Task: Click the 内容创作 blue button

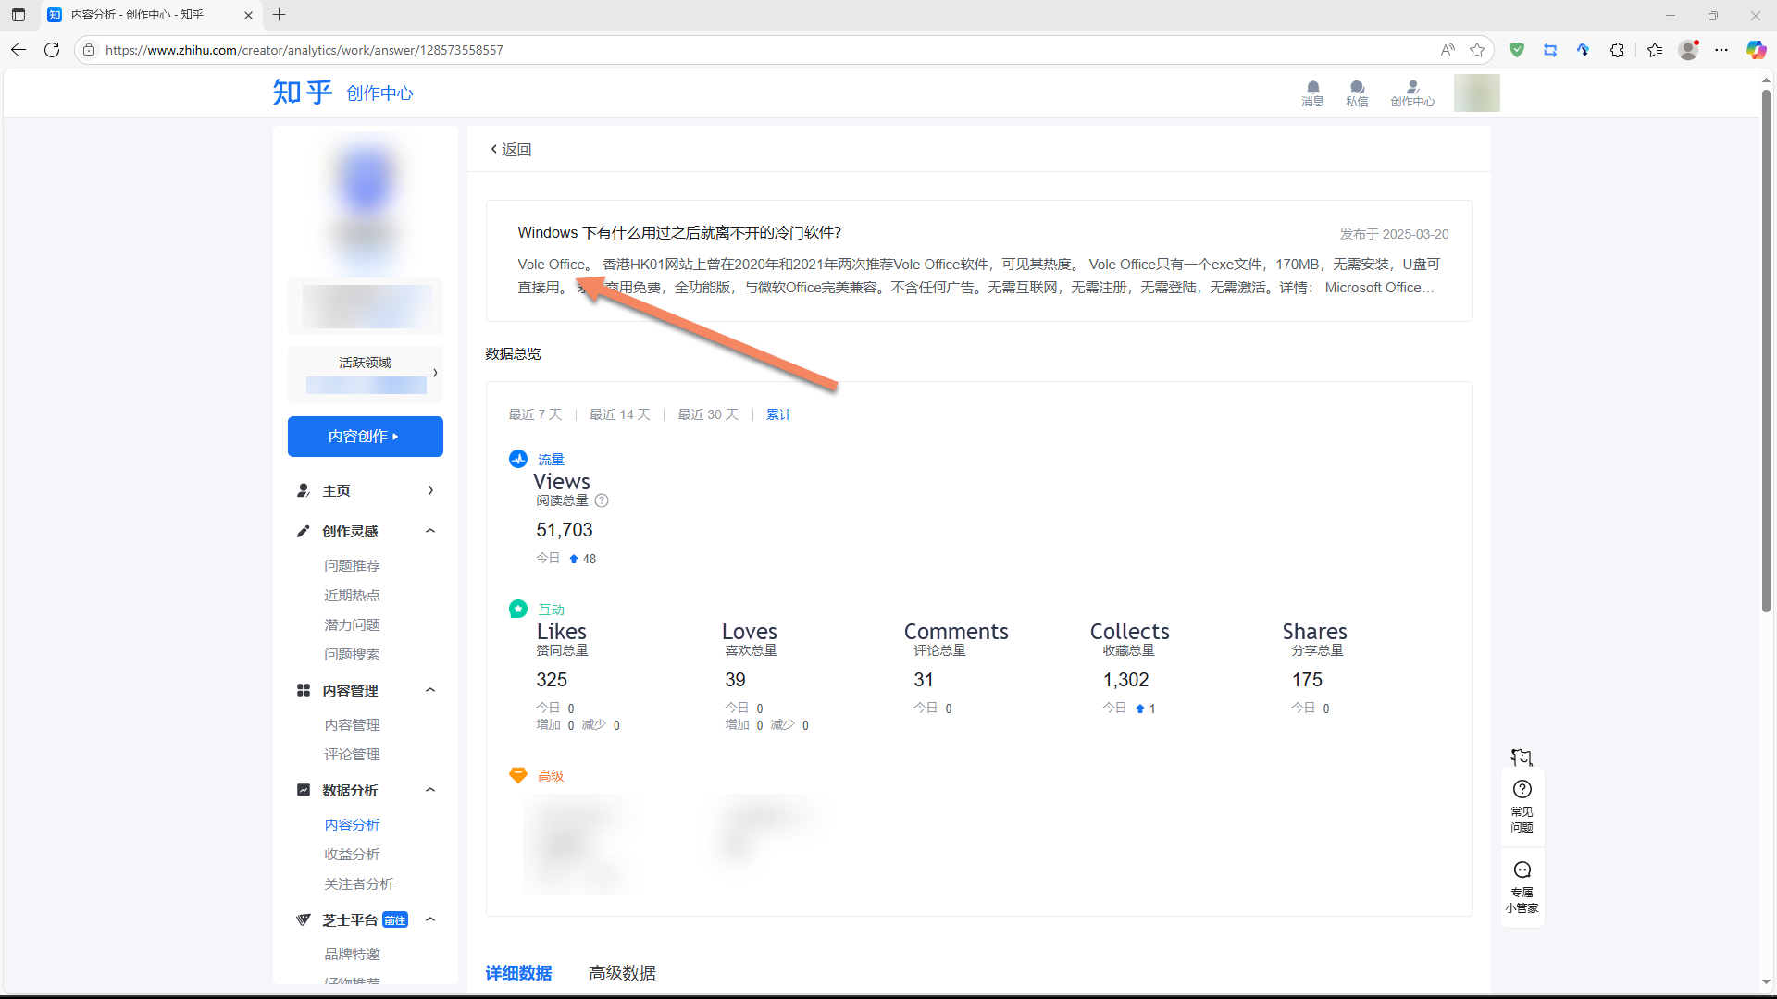Action: (x=366, y=437)
